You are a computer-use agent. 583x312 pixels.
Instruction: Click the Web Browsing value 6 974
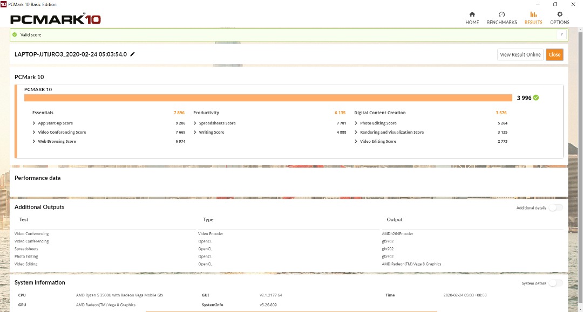pos(180,141)
